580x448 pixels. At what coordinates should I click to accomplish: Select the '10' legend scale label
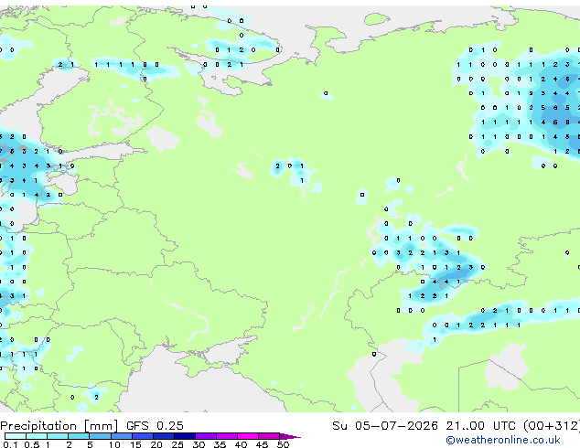[114, 444]
